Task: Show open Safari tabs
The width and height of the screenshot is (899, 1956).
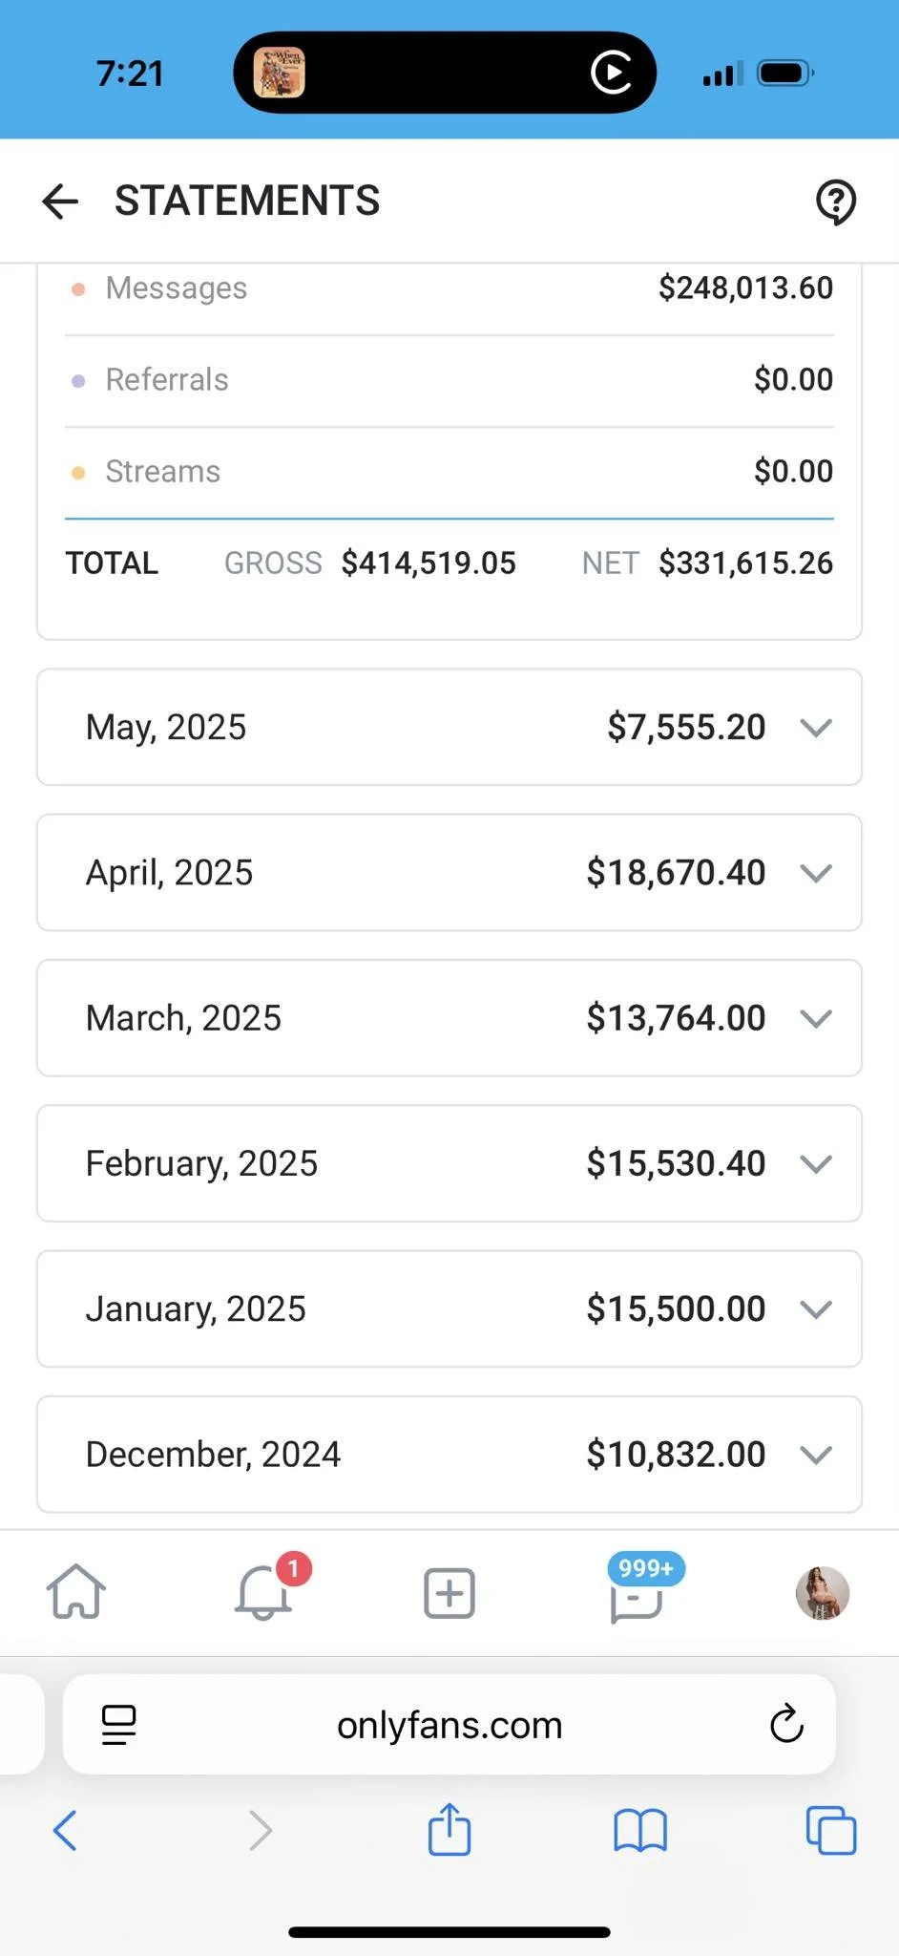Action: pyautogui.click(x=831, y=1831)
